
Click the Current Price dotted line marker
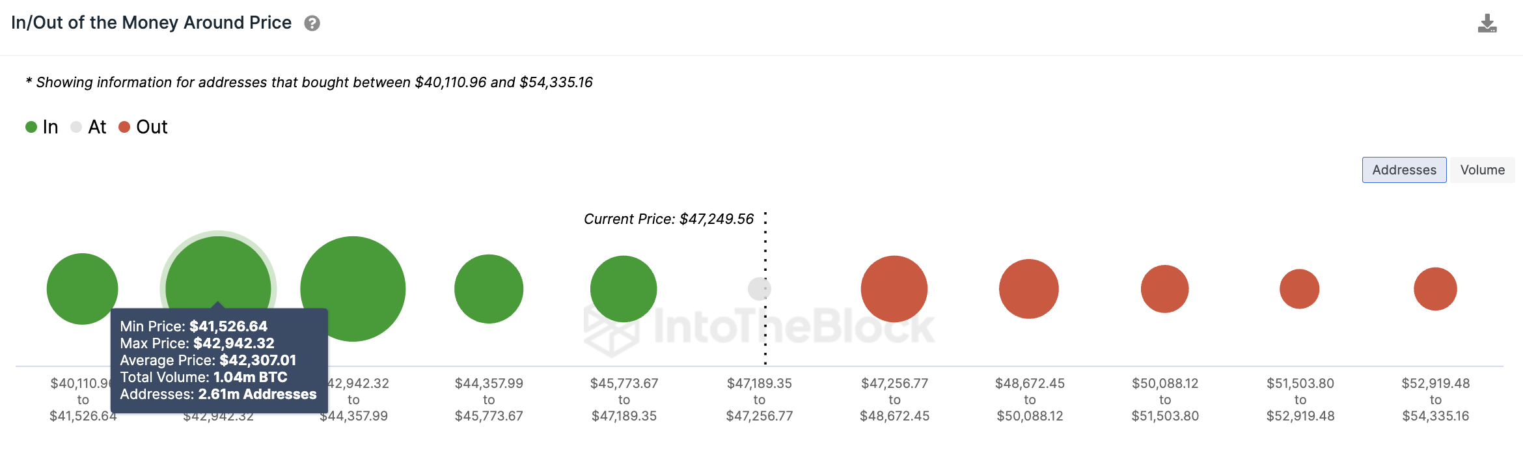click(x=765, y=288)
